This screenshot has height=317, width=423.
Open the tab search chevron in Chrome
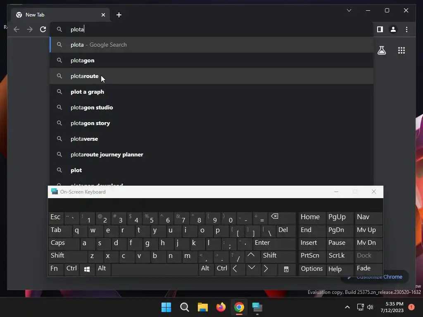349,10
